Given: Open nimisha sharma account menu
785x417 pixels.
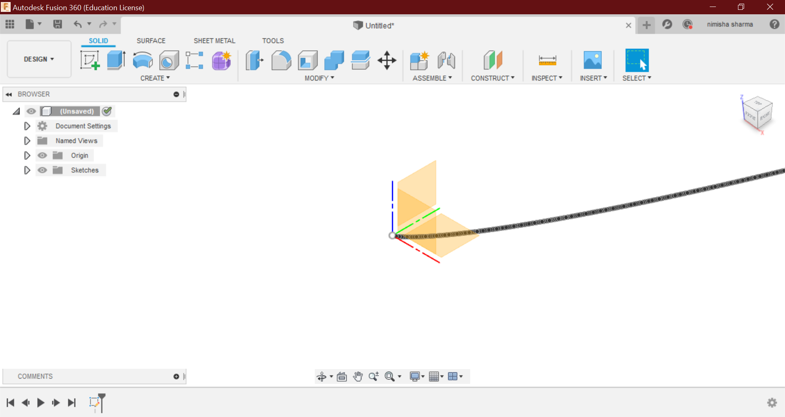Looking at the screenshot, I should coord(730,25).
